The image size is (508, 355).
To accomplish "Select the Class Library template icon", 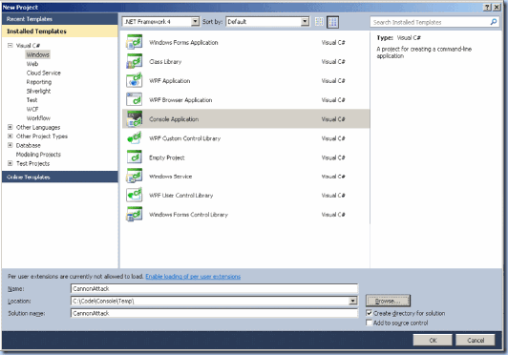I will (x=134, y=61).
